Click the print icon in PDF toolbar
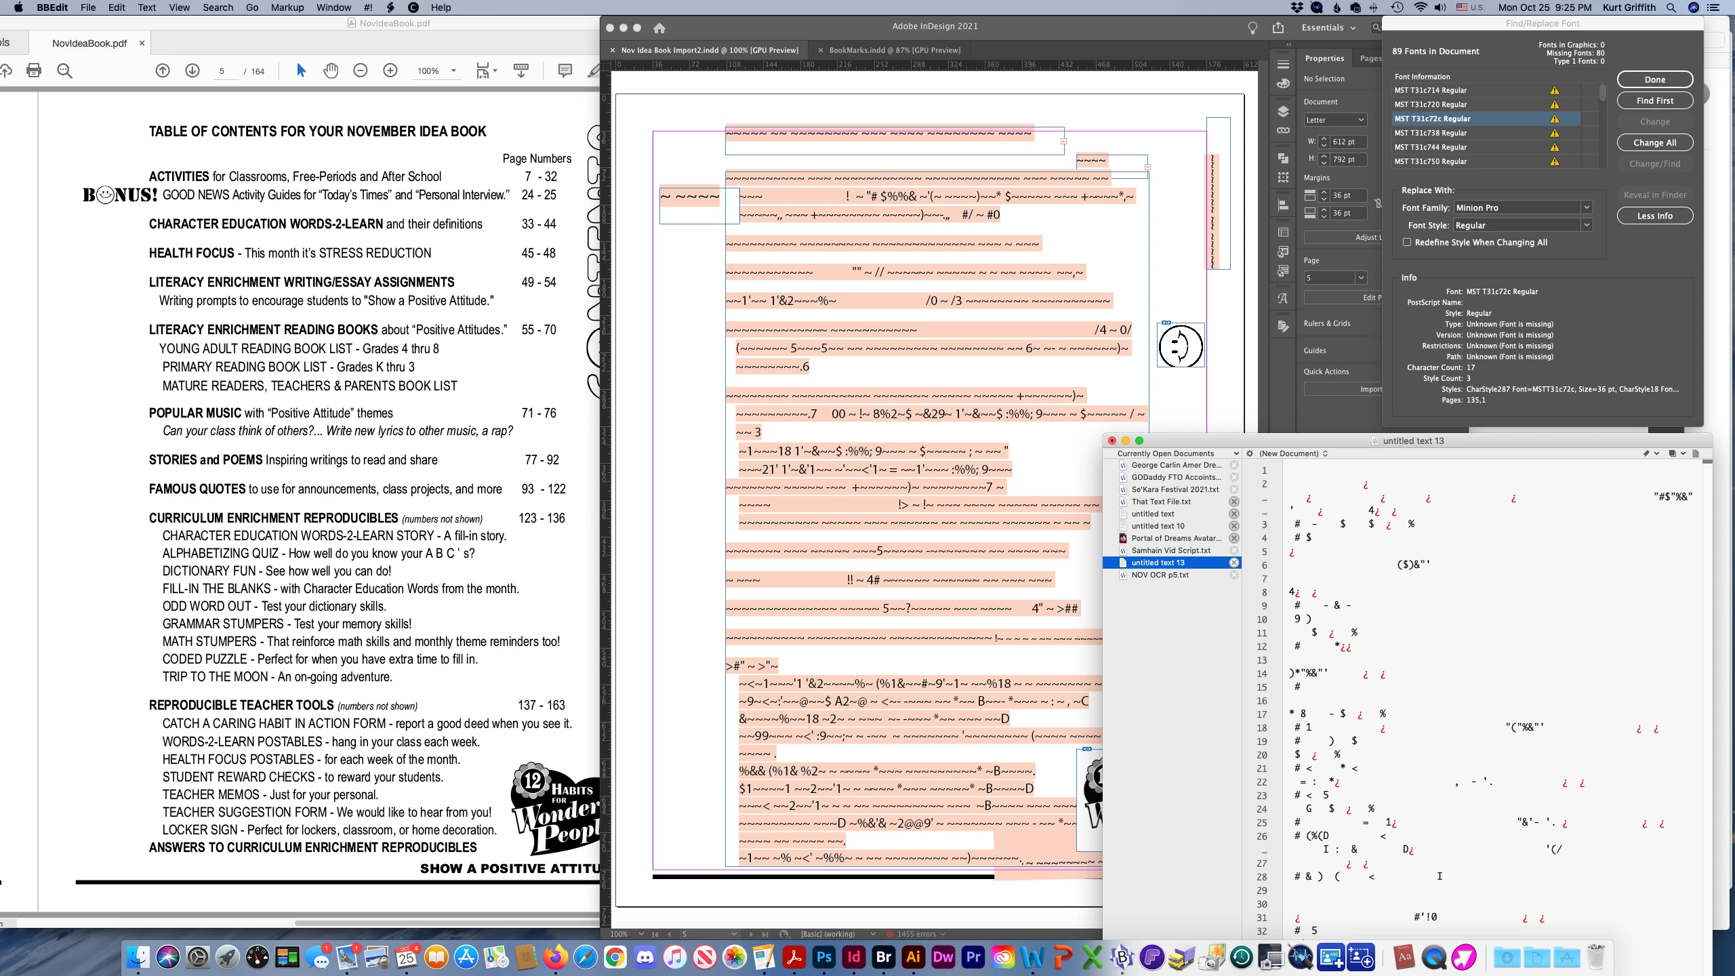 click(34, 70)
